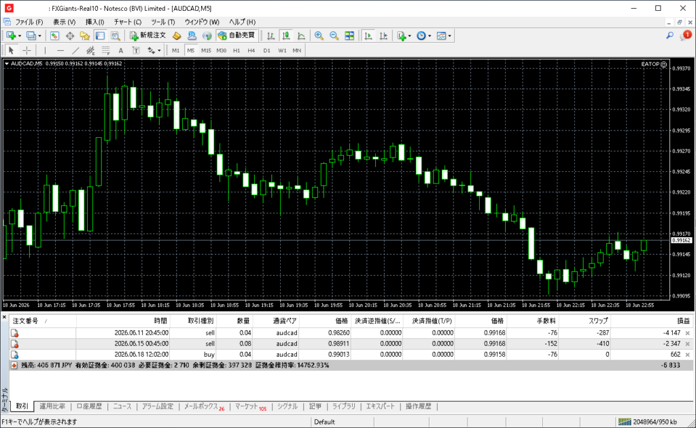Screen dimensions: 696x428
Task: Switch chart to bar chart mode
Action: pyautogui.click(x=271, y=36)
